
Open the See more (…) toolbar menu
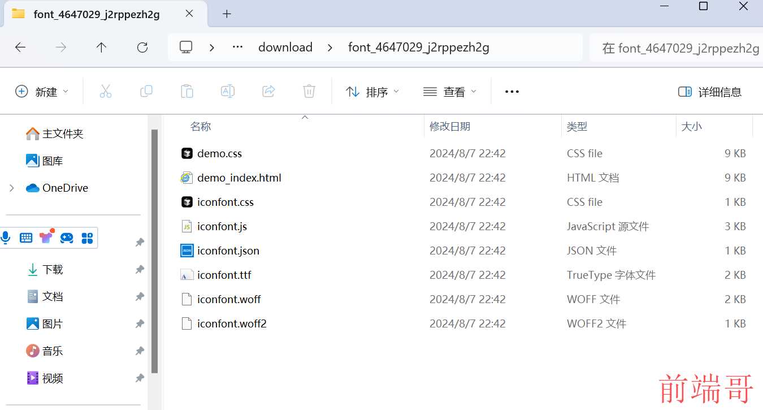tap(512, 92)
